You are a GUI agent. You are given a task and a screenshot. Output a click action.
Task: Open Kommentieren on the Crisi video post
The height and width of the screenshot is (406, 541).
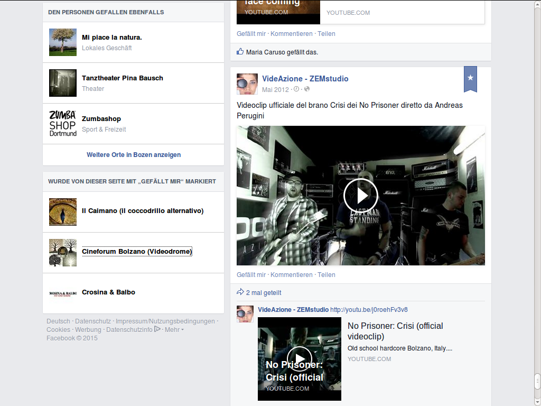(292, 275)
